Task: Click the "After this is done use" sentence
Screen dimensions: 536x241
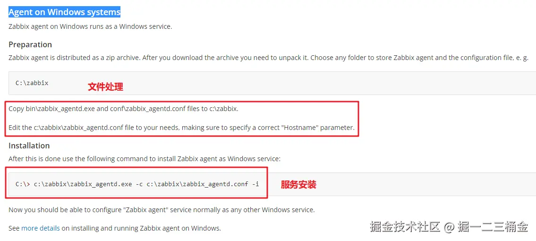Action: click(x=144, y=159)
